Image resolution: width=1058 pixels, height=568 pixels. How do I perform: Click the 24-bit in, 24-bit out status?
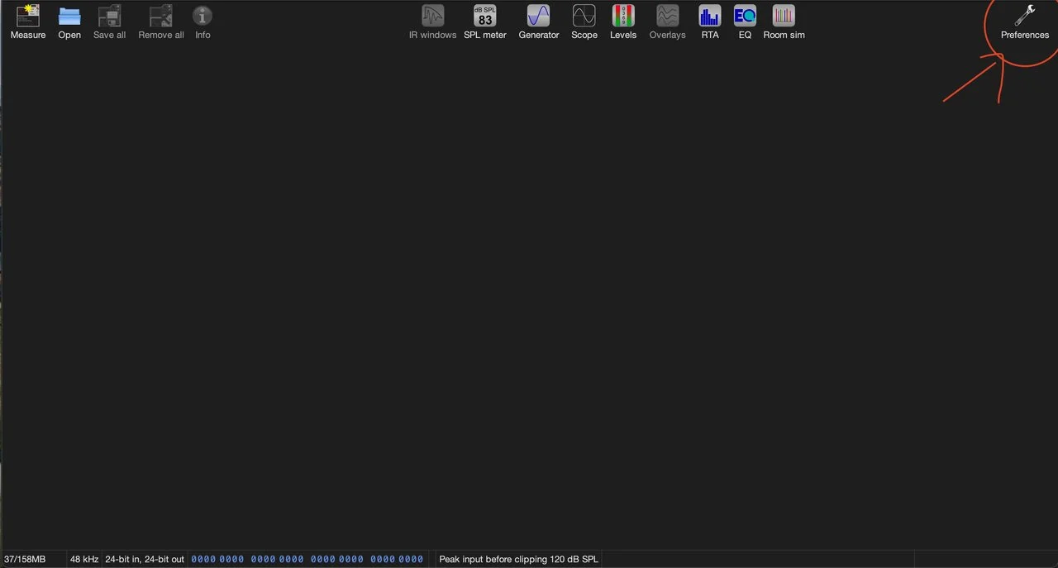tap(145, 560)
